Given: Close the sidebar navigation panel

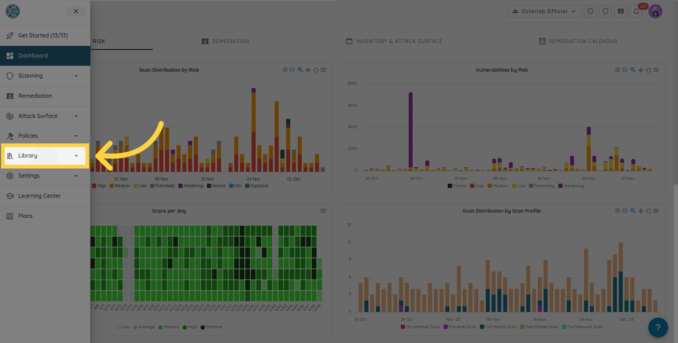Looking at the screenshot, I should (x=76, y=11).
